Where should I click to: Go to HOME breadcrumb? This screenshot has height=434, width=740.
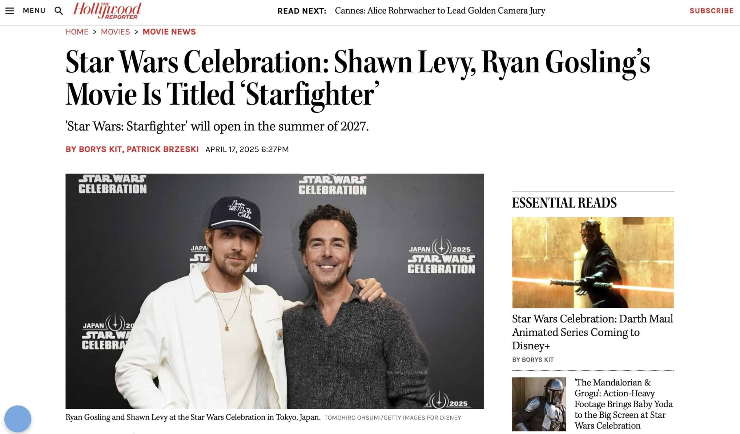click(x=77, y=32)
